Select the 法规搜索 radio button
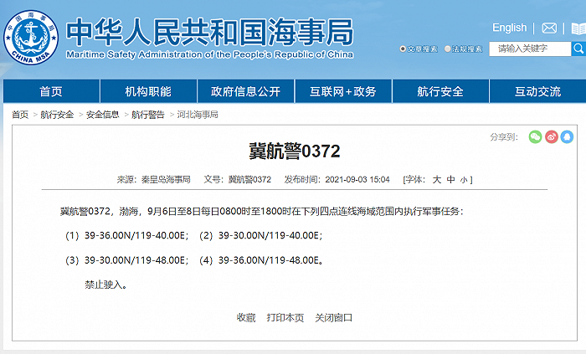Screen dimensions: 586x354 tap(447, 49)
